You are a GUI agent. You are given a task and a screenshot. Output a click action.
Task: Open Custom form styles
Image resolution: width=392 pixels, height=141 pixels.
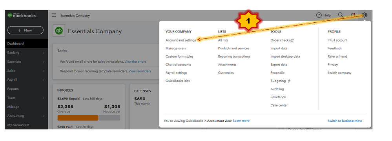pyautogui.click(x=179, y=56)
